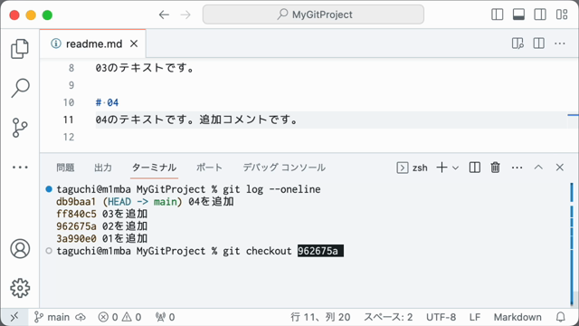Open notifications bell icon
This screenshot has width=579, height=326.
tap(561, 317)
